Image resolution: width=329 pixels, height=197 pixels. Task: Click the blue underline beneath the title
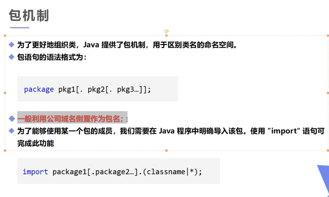(19, 27)
